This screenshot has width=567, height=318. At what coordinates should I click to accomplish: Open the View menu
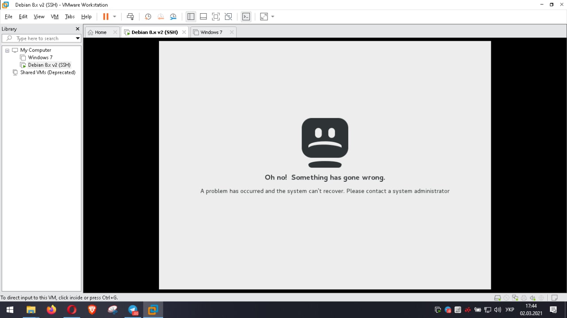39,17
